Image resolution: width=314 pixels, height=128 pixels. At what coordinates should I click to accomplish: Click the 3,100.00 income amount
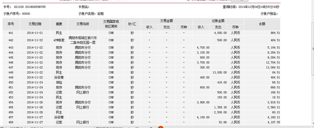(x=203, y=53)
